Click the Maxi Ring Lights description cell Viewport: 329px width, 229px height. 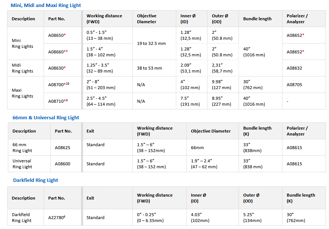pos(22,93)
